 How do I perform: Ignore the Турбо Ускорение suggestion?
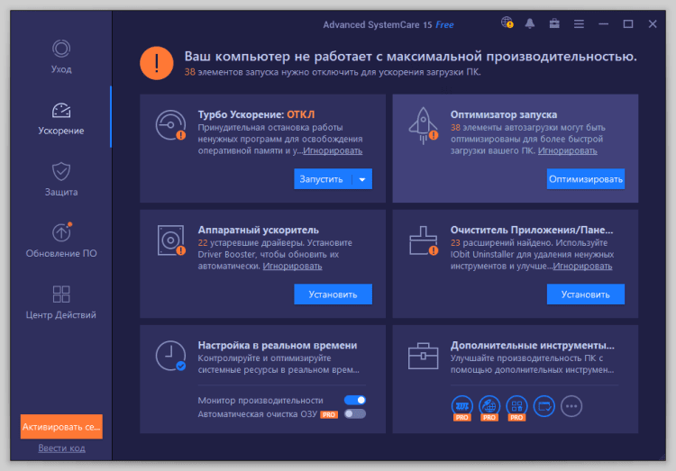tap(333, 150)
